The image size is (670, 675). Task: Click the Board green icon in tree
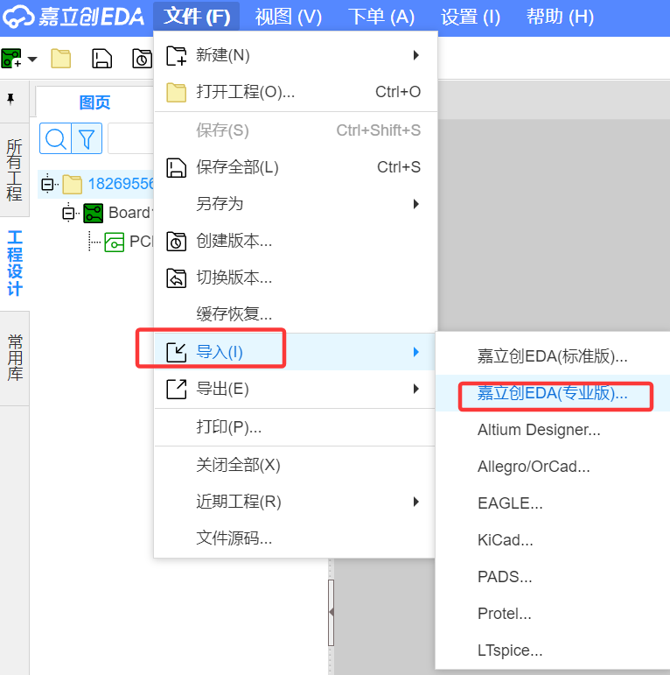pos(94,213)
